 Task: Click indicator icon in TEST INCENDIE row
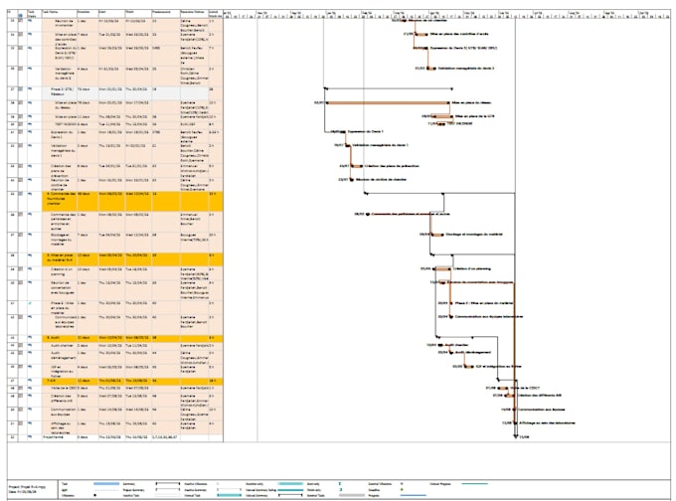pyautogui.click(x=20, y=123)
